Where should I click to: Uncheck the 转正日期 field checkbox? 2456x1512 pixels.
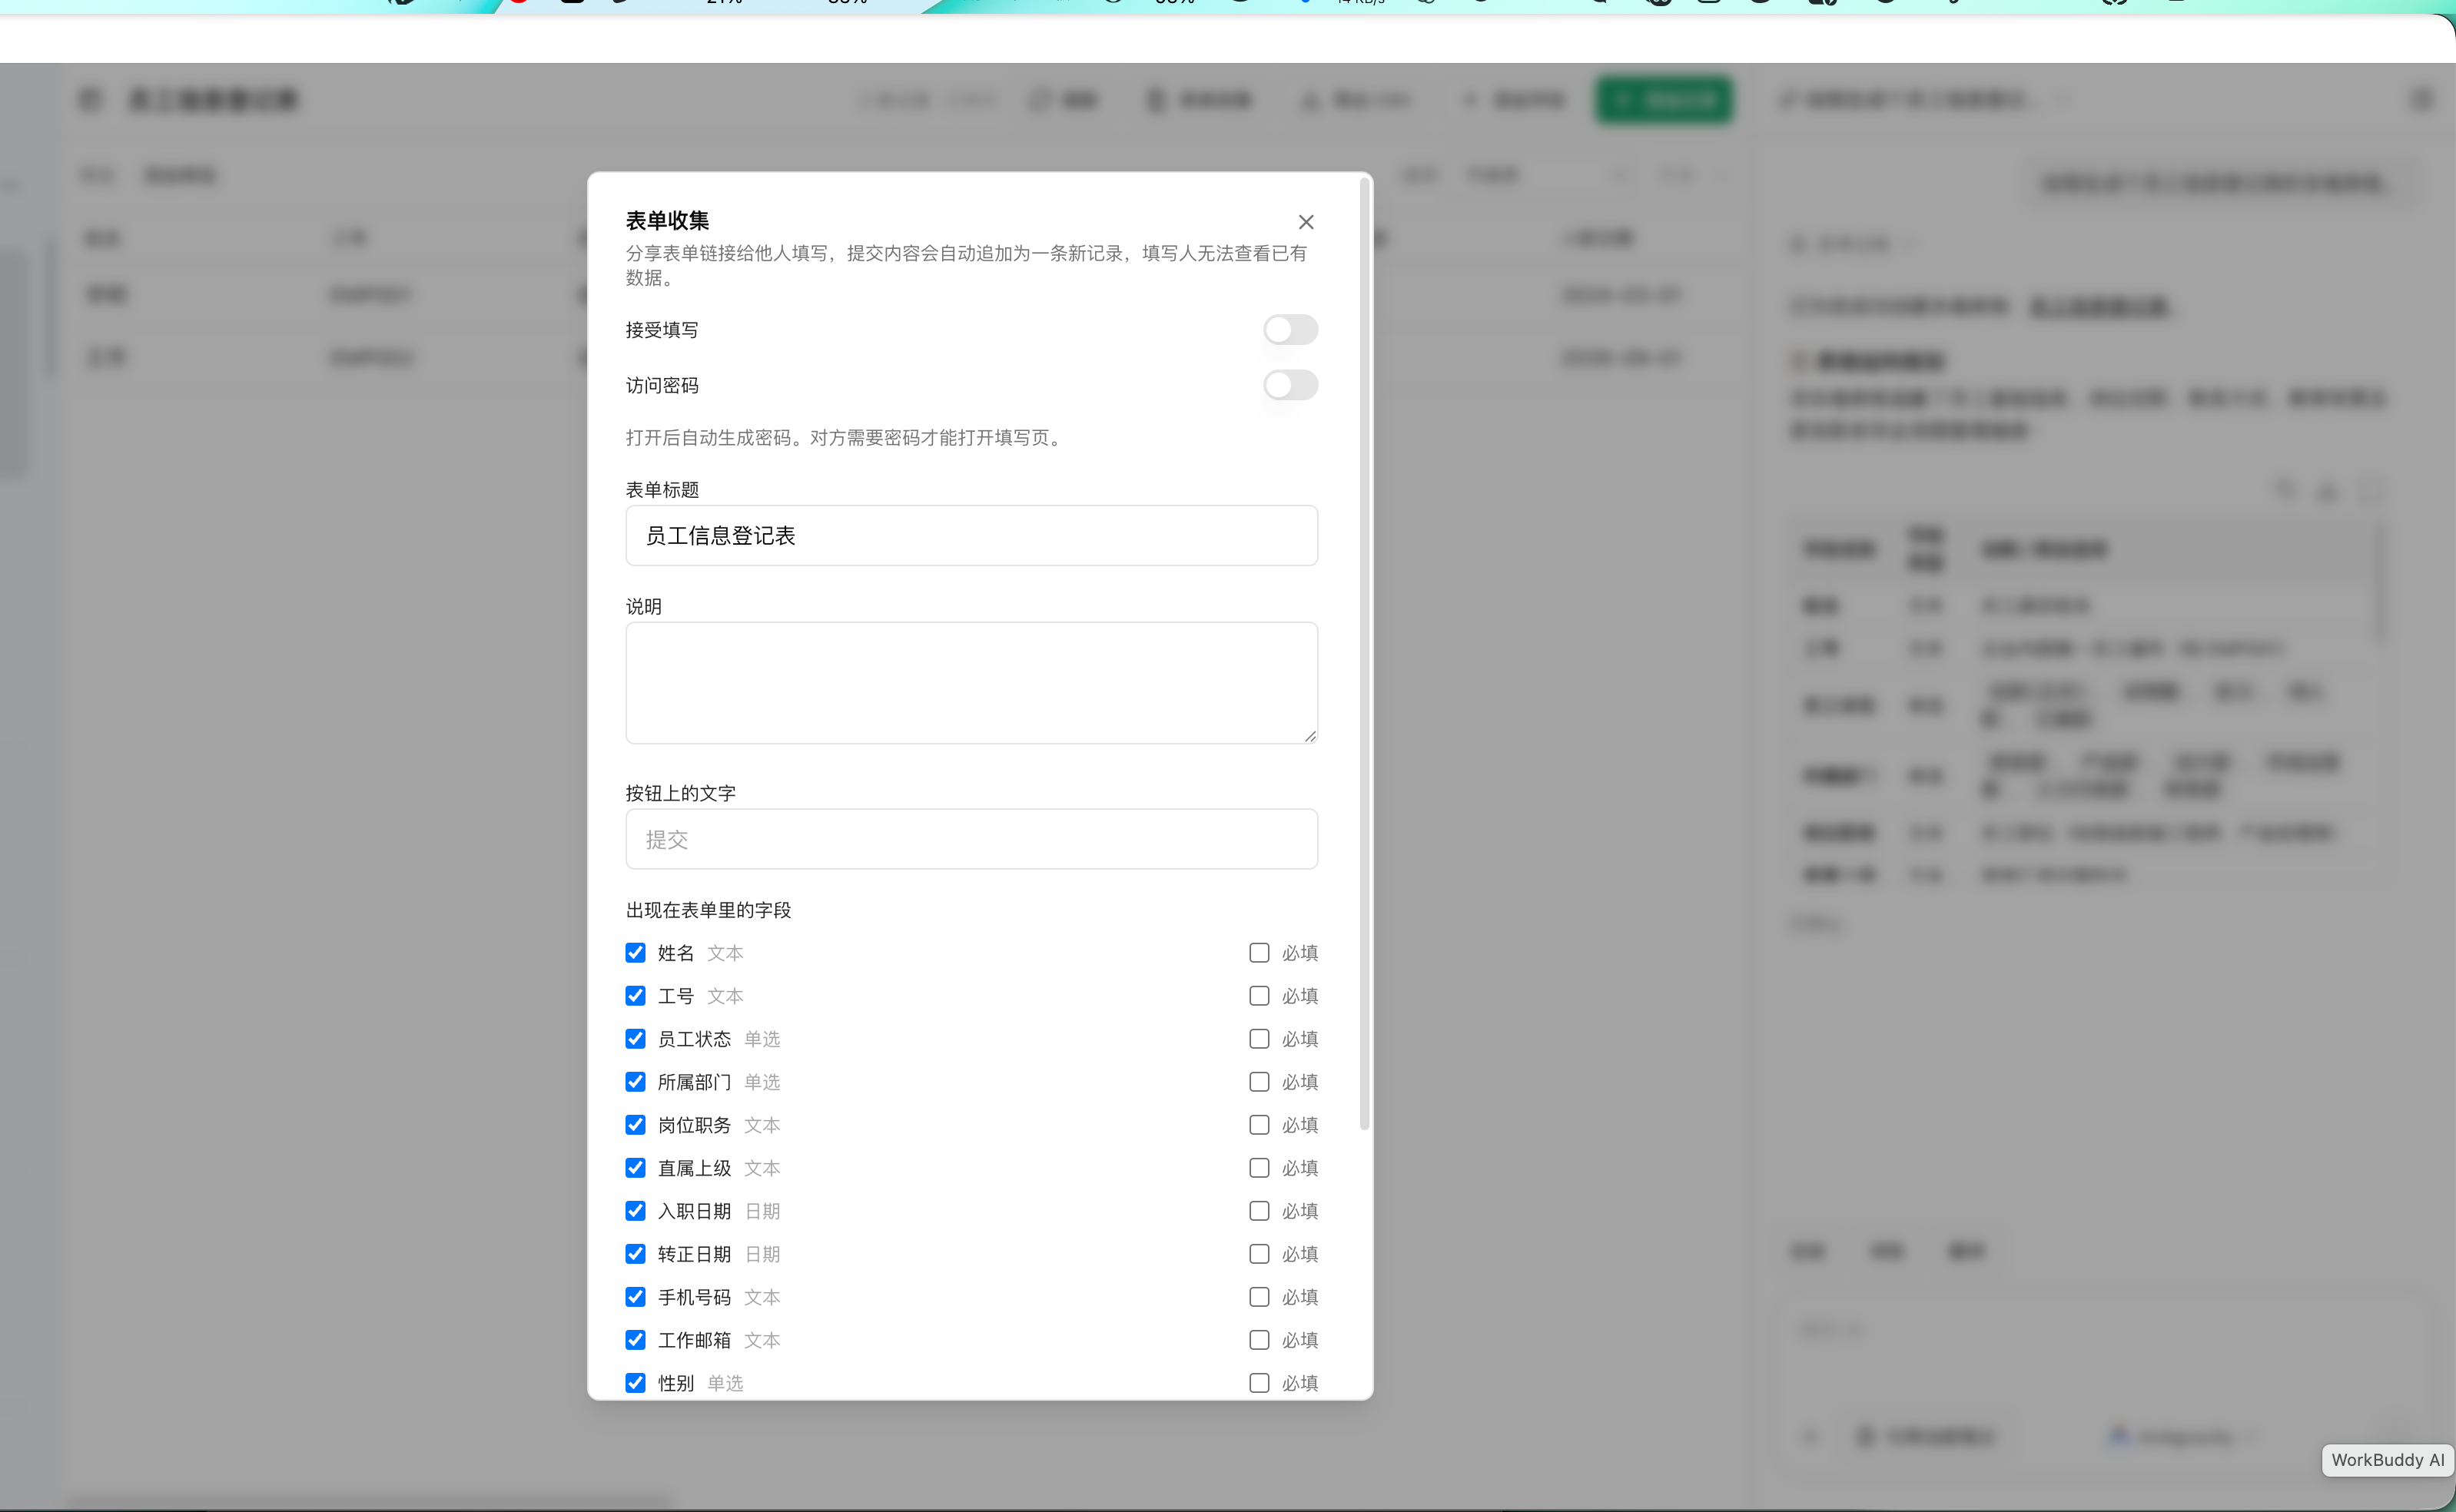click(x=635, y=1254)
